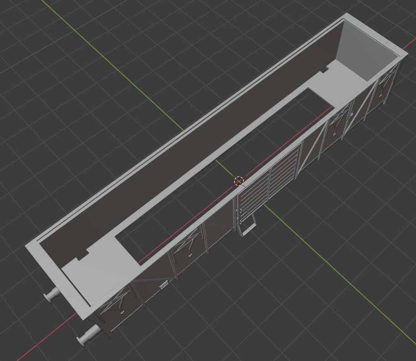The image size is (416, 361).
Task: Select the lower buffer at the wagon's near end
Action: pos(88,336)
